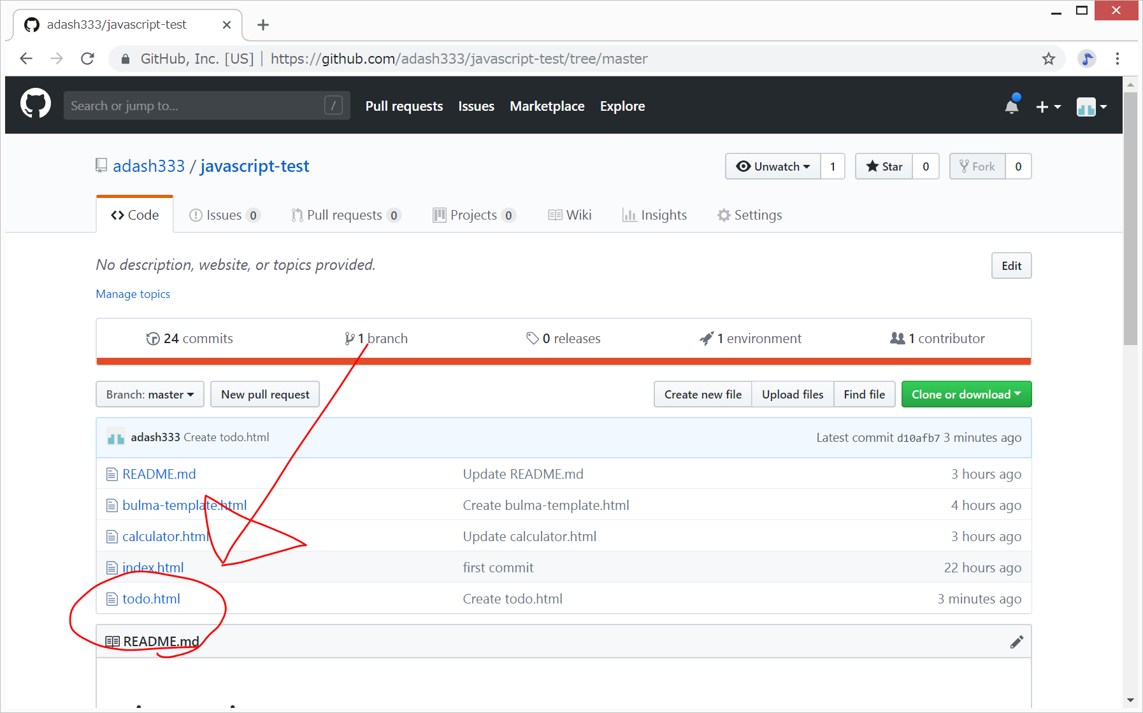Image resolution: width=1143 pixels, height=713 pixels.
Task: Open the plus create-new dropdown
Action: click(x=1047, y=107)
